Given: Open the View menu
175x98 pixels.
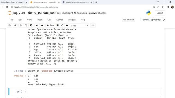Looking at the screenshot, I should coord(30,20).
